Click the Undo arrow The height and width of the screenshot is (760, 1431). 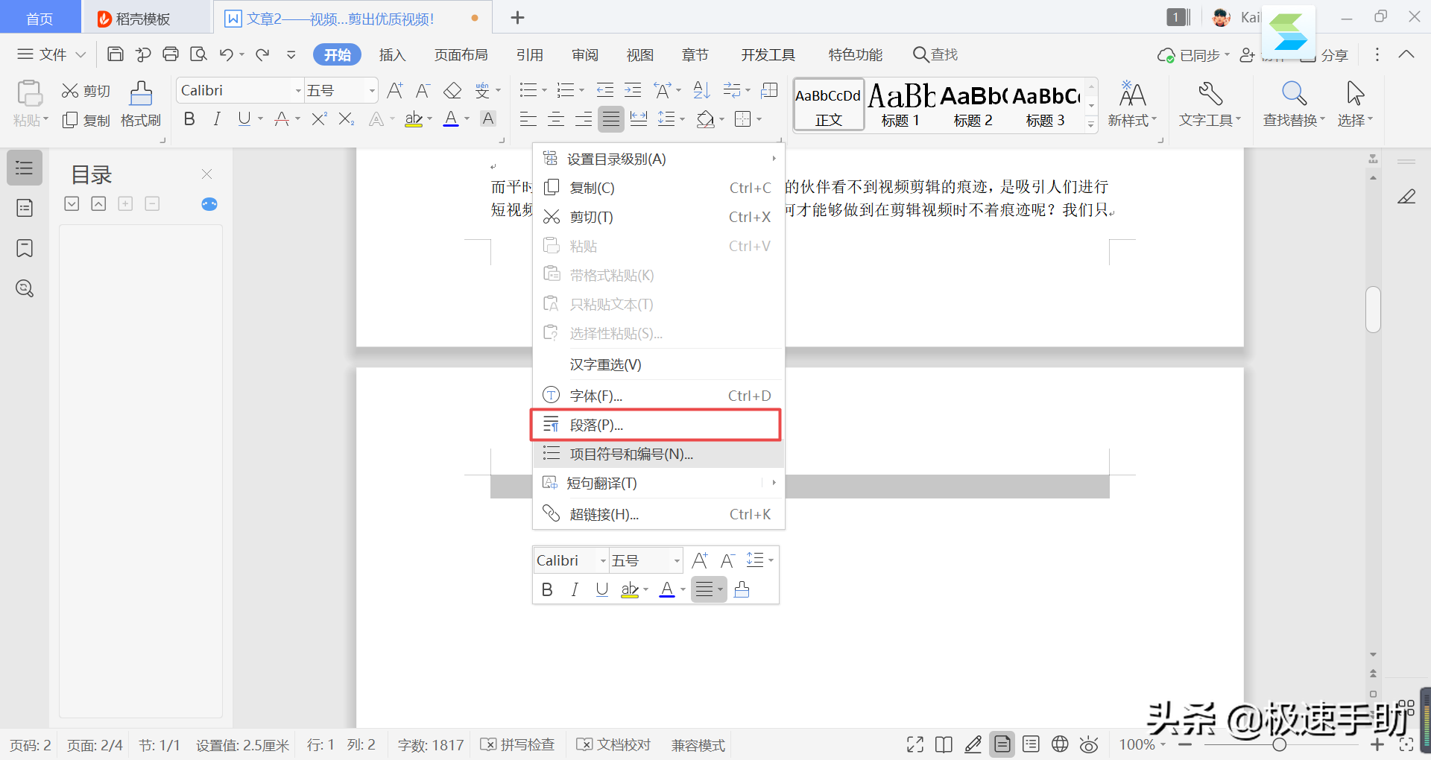[x=227, y=54]
